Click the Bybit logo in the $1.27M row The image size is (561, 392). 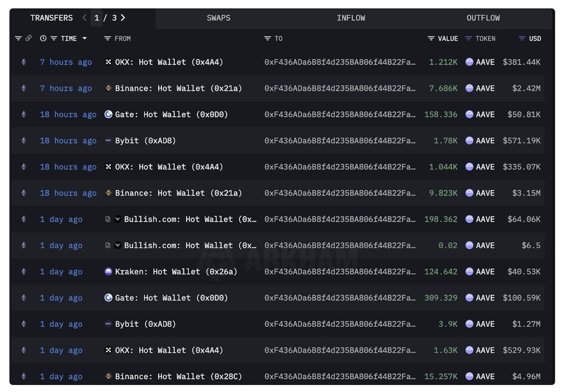click(x=109, y=324)
